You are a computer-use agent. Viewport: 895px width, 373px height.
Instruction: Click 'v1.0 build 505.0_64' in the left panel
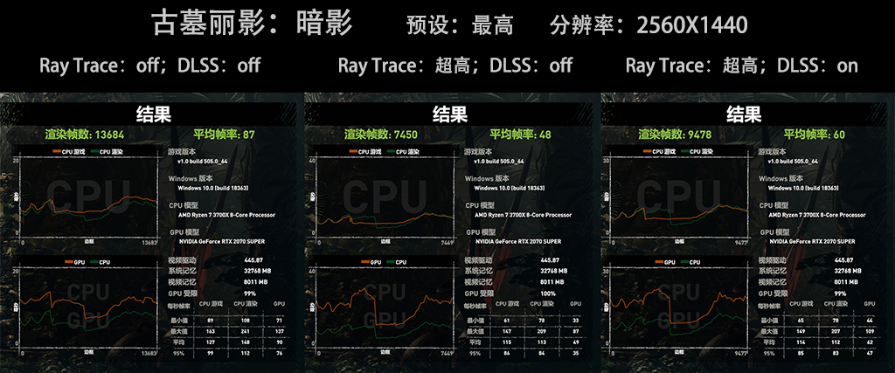202,162
